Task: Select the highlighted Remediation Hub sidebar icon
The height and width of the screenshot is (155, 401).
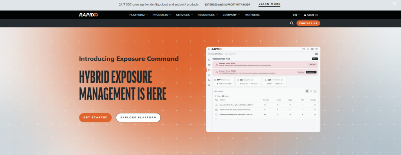Action: point(209,70)
